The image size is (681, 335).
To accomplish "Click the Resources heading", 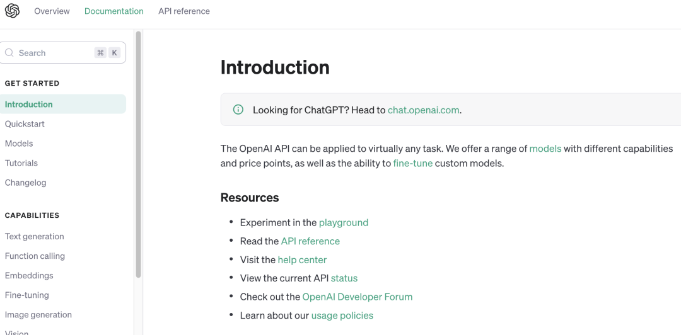I will pos(250,198).
